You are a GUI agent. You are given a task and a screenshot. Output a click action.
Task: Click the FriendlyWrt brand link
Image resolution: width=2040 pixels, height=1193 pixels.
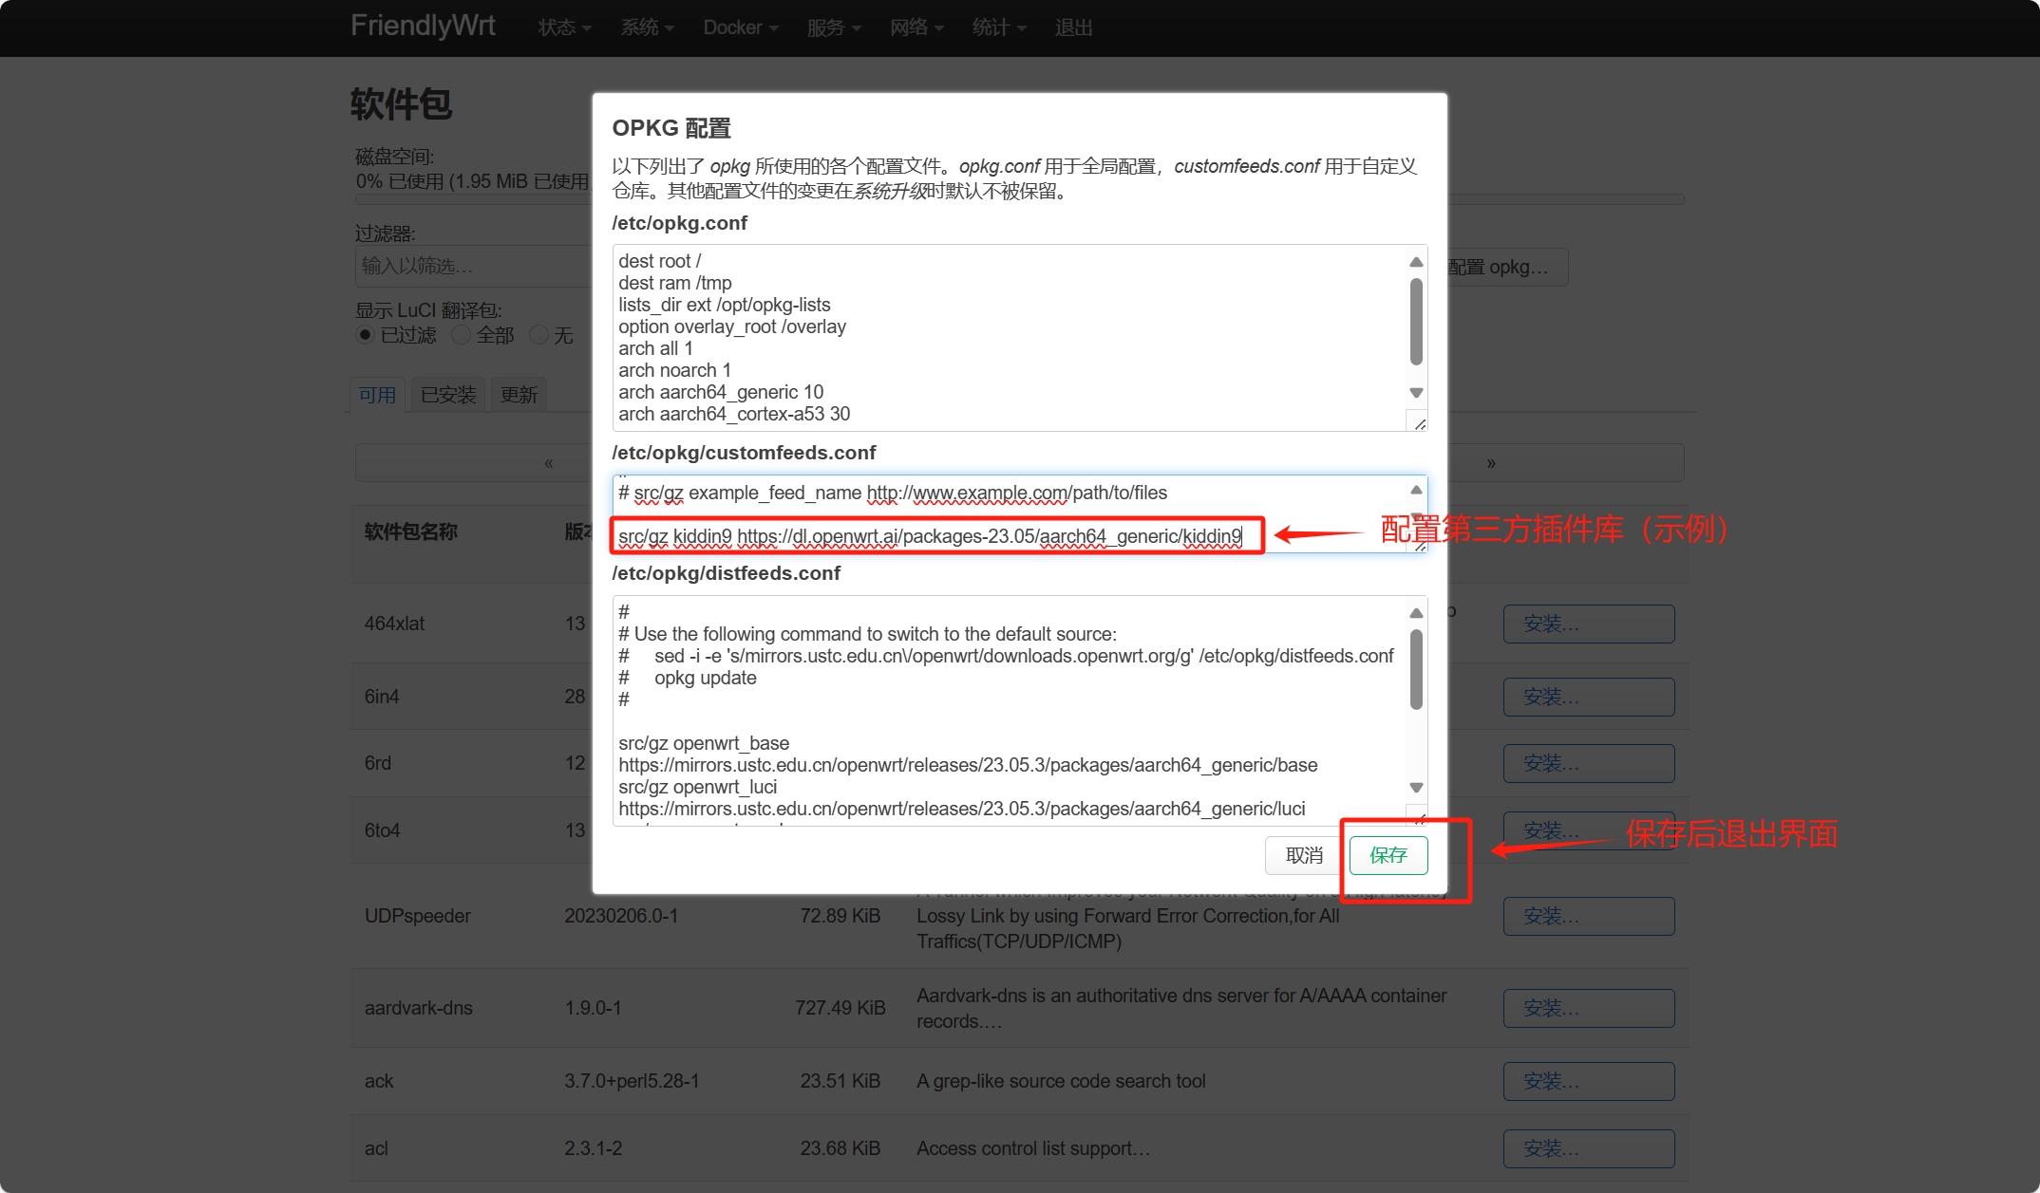(423, 26)
